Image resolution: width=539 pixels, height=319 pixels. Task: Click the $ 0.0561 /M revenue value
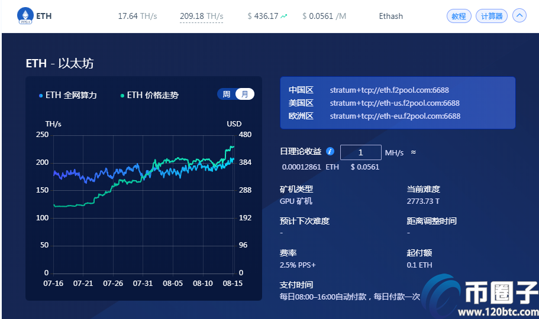[x=324, y=16]
